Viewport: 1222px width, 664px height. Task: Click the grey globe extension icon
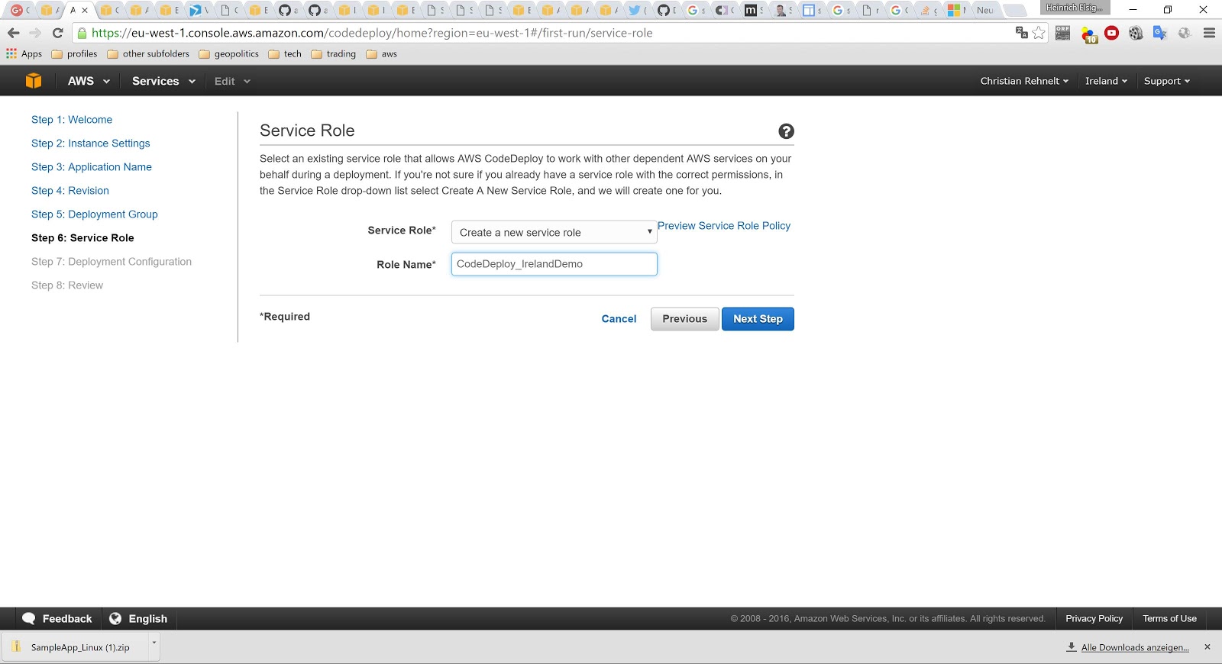coord(1185,33)
